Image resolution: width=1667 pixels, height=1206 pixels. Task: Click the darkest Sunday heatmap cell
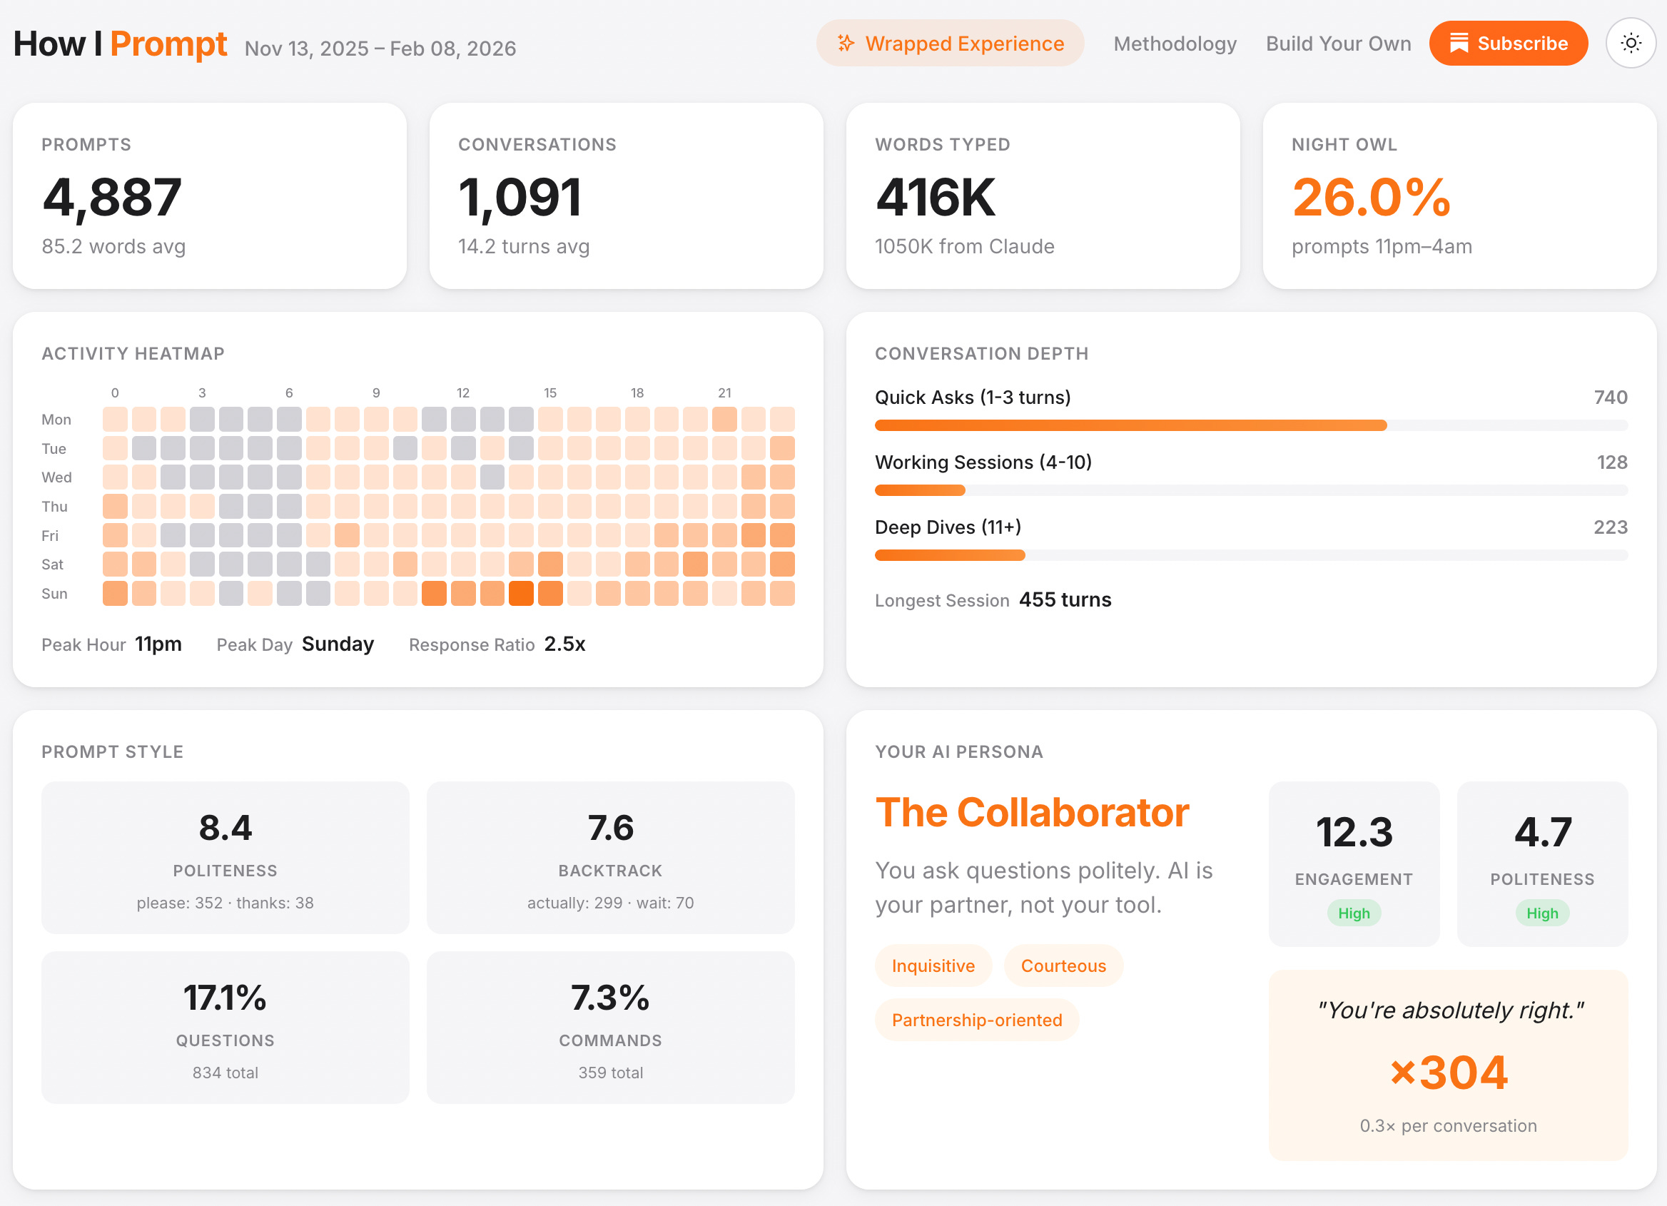[521, 593]
